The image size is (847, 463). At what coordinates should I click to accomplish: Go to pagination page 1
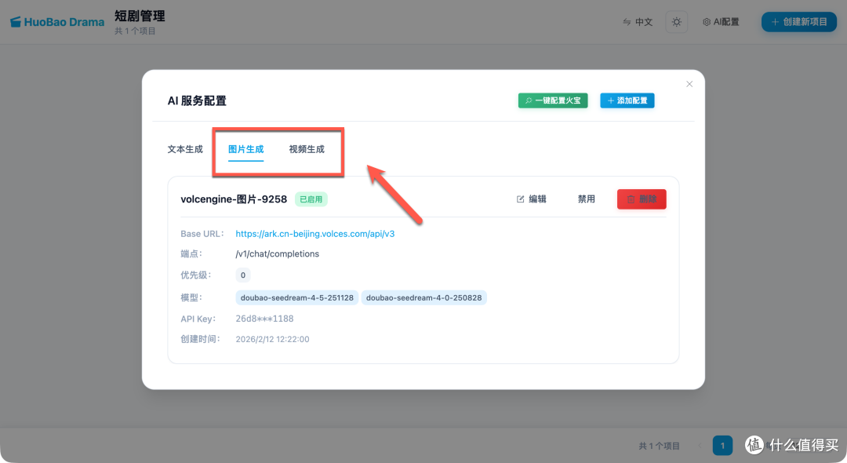pos(722,446)
